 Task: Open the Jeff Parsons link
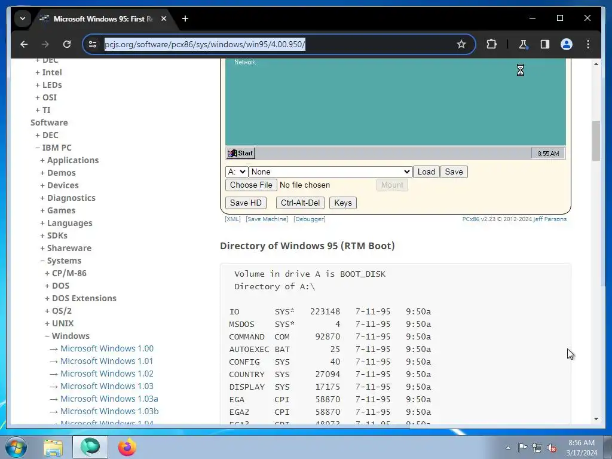point(550,219)
